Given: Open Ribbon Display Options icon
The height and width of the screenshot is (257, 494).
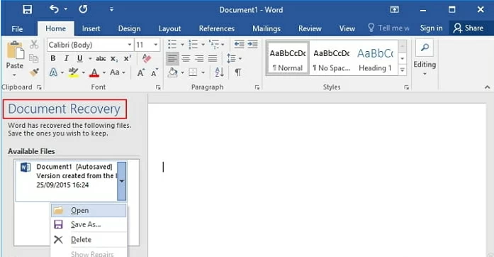Looking at the screenshot, I should point(395,9).
